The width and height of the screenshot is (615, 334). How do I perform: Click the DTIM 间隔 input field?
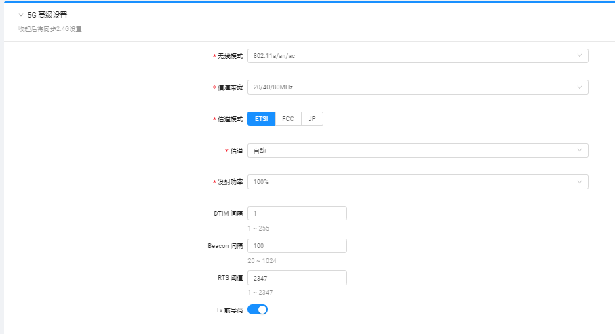coord(297,214)
